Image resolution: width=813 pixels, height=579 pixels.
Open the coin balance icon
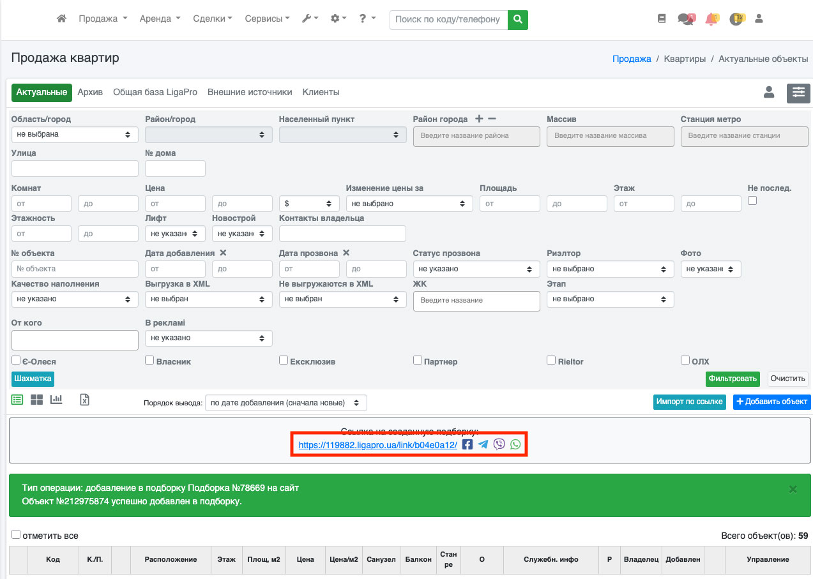(x=736, y=19)
